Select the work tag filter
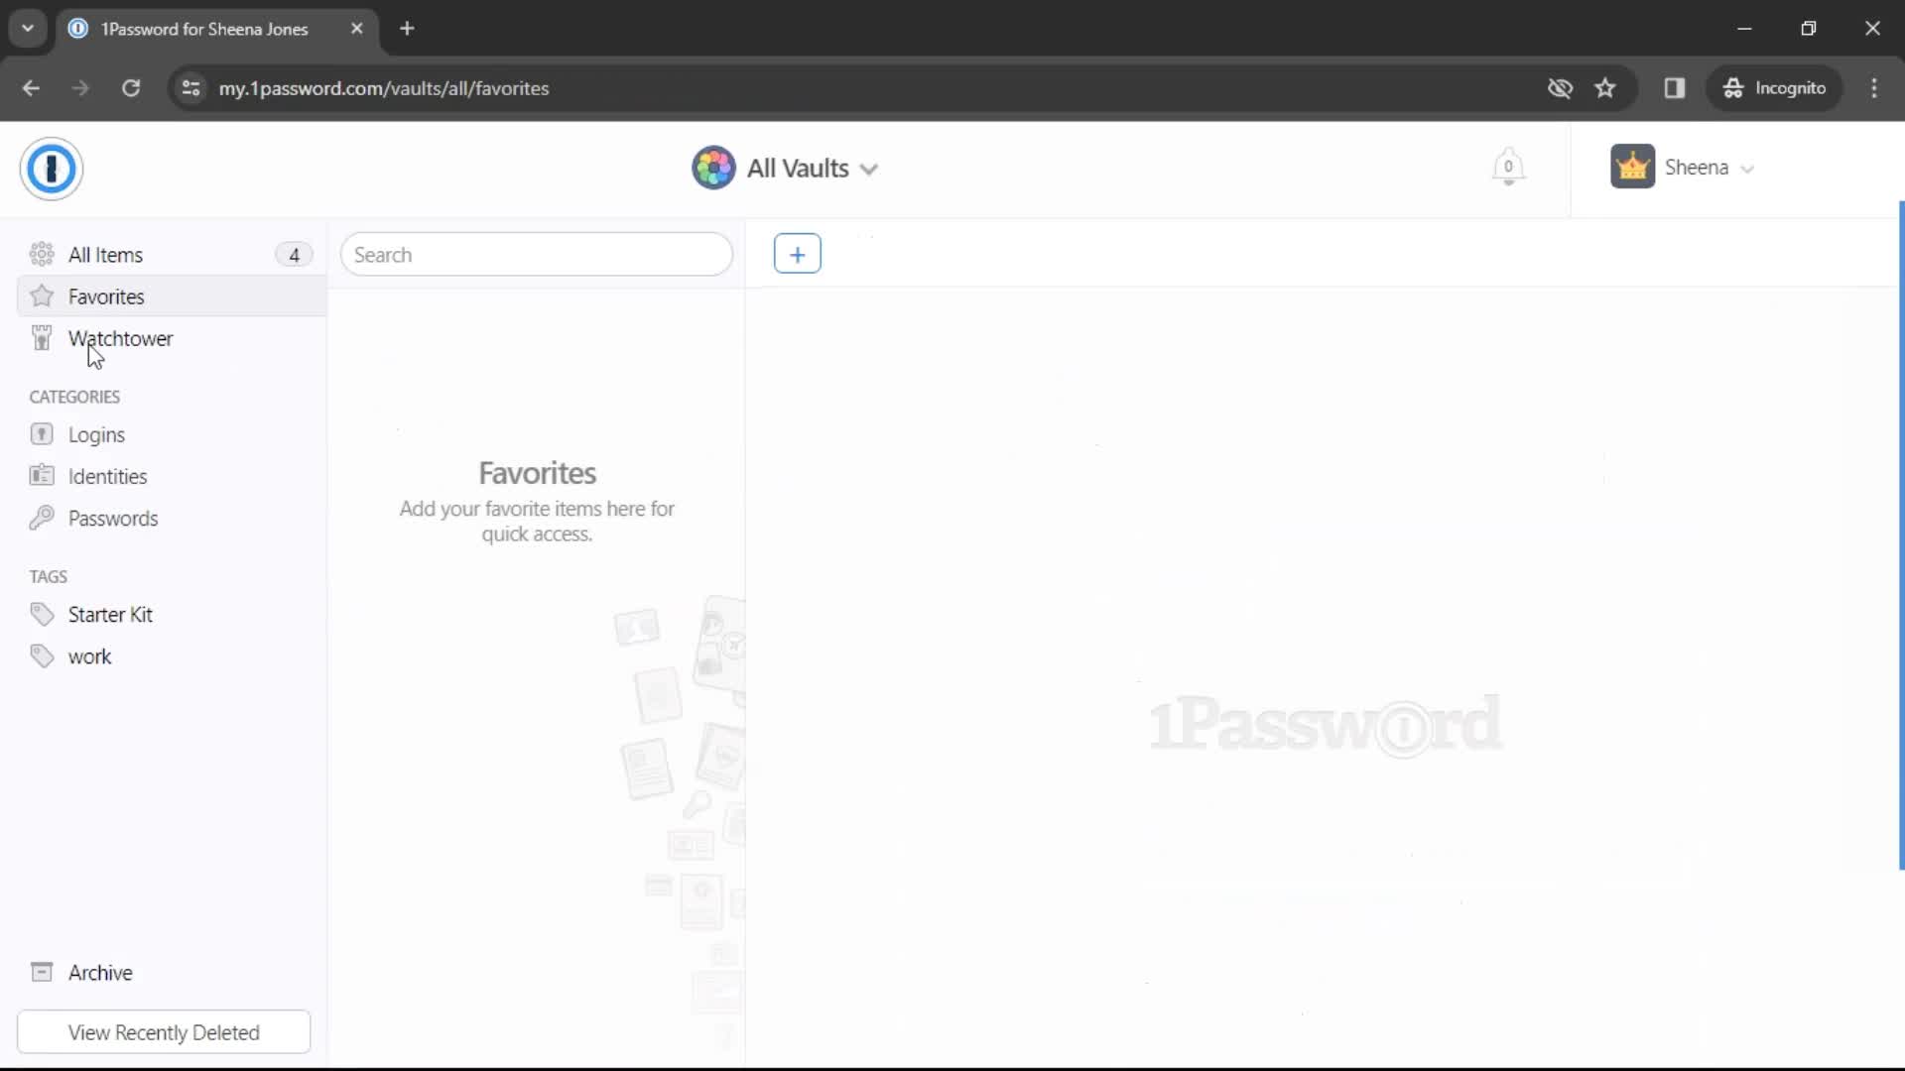This screenshot has height=1071, width=1905. pyautogui.click(x=89, y=656)
